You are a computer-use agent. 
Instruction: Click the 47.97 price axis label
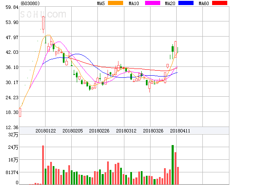click(x=12, y=37)
